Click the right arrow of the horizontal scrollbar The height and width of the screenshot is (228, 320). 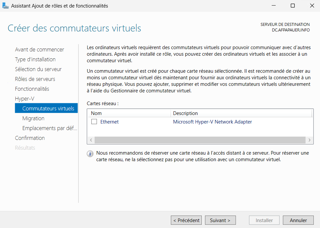[309, 140]
